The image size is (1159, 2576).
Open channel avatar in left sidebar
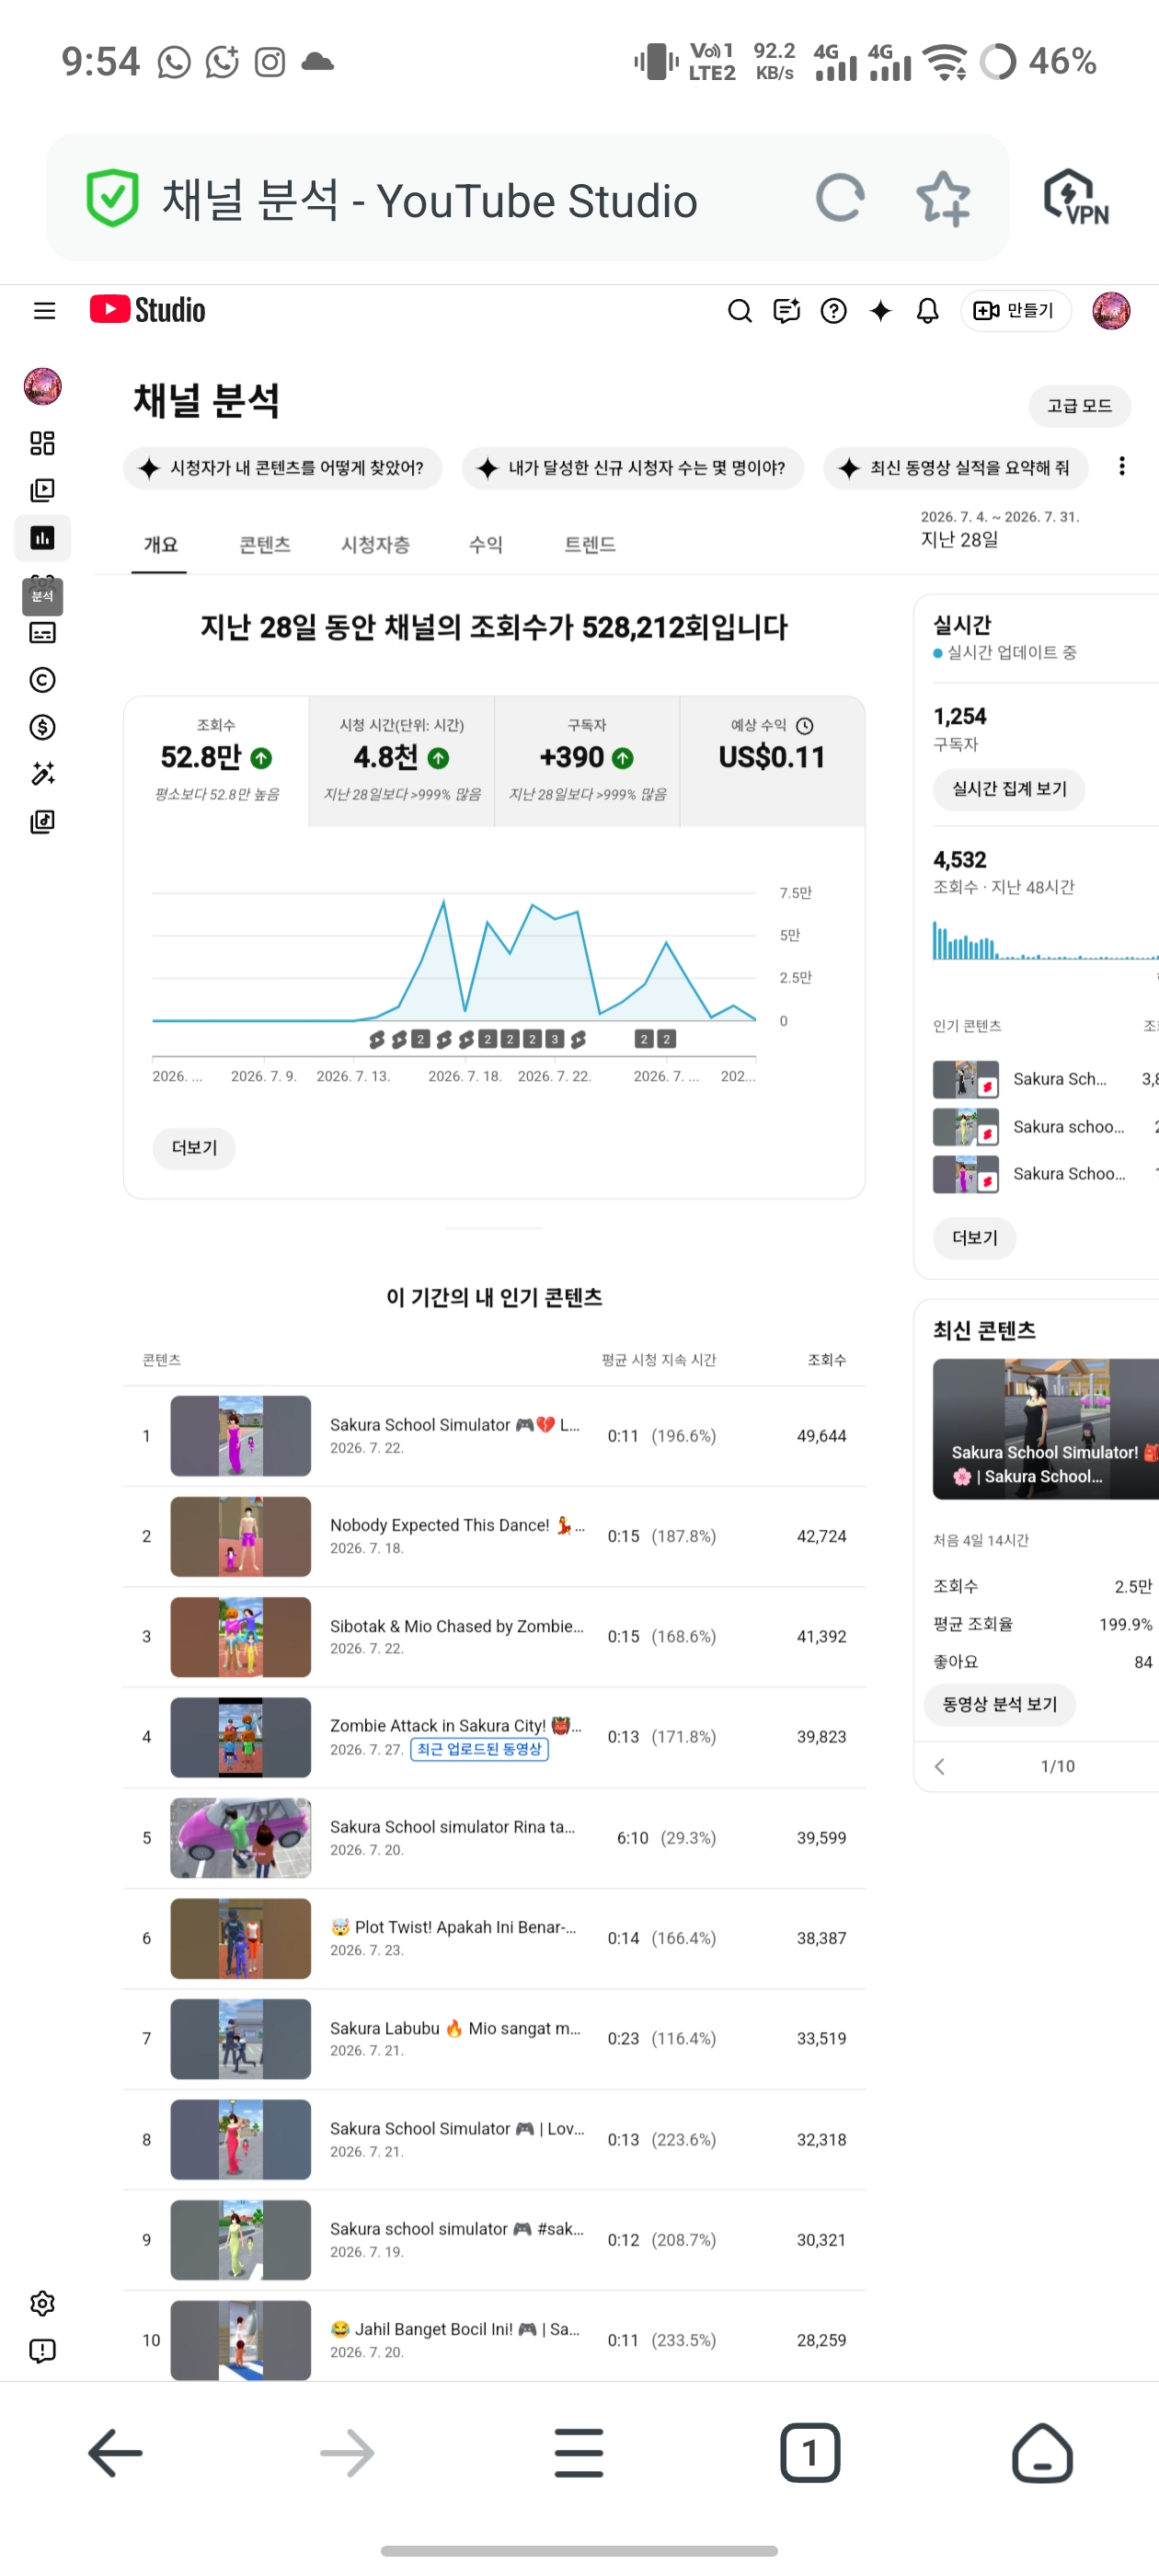point(43,386)
